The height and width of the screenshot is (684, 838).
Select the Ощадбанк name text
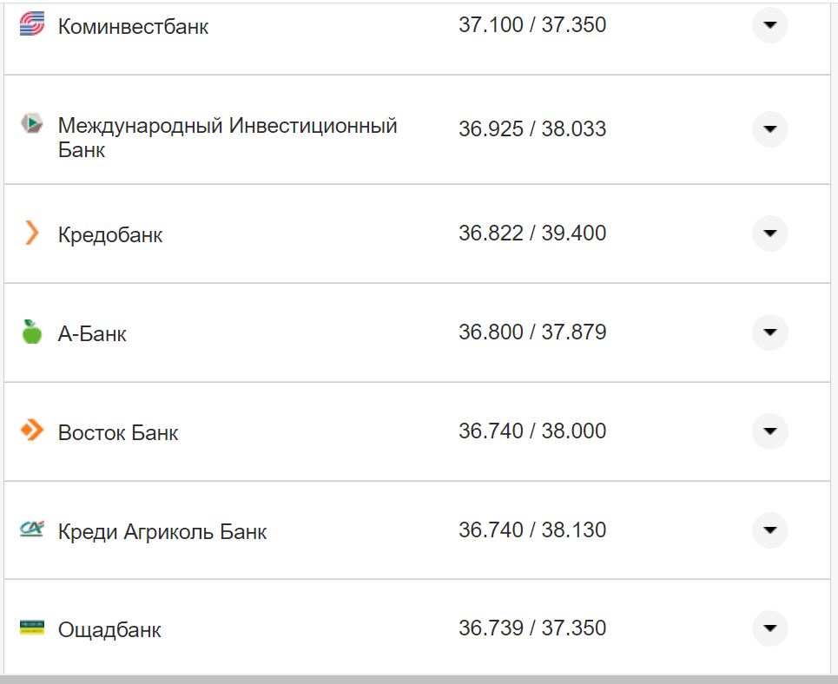click(x=108, y=629)
